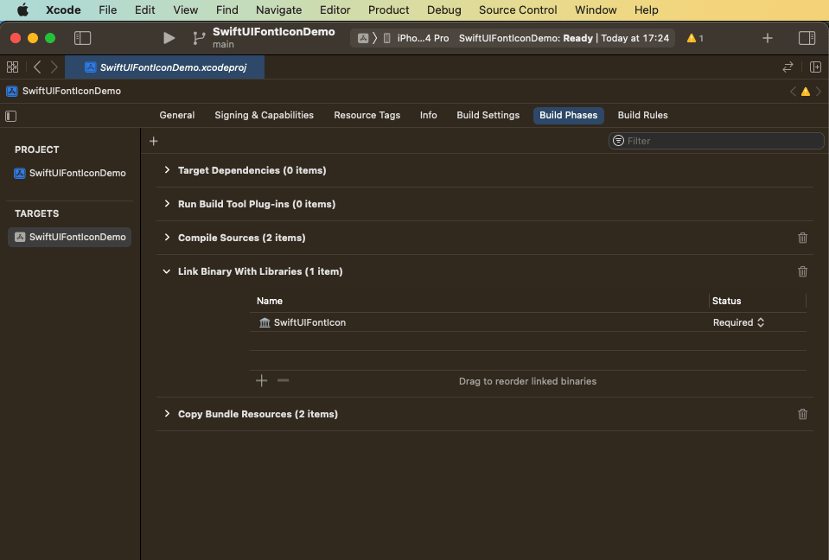Open the Help menu
The width and height of the screenshot is (829, 560).
coord(646,10)
